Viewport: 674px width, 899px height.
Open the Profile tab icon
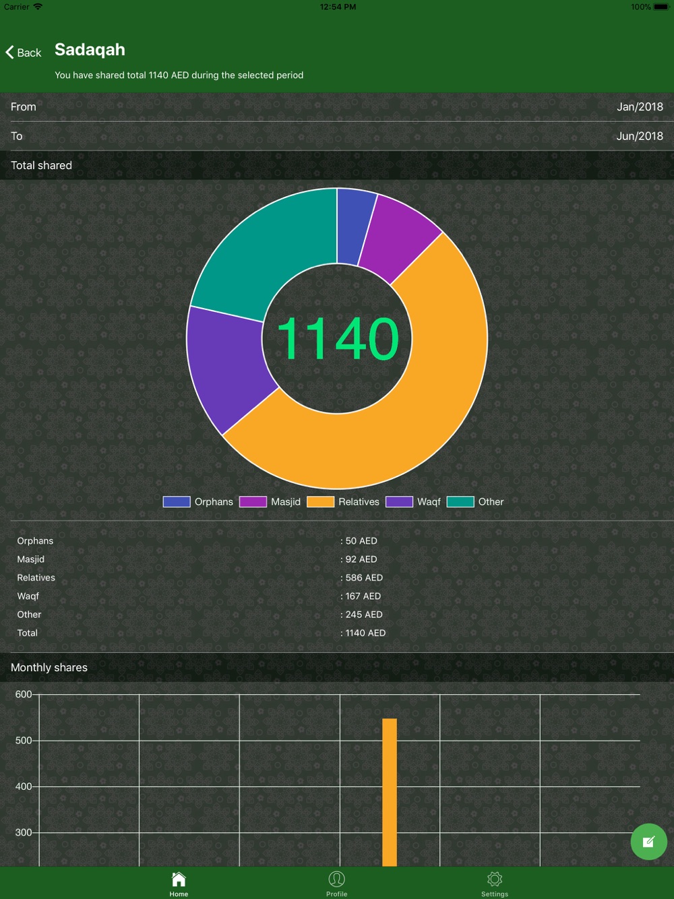(336, 879)
